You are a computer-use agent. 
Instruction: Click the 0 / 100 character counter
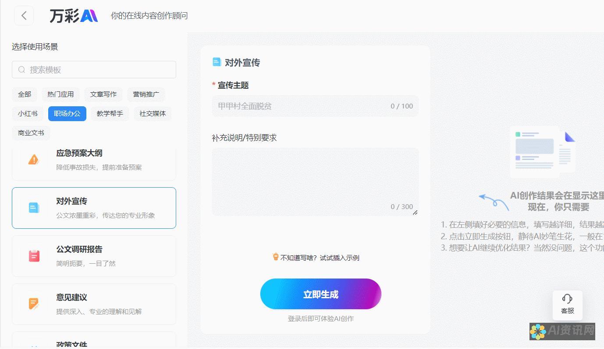402,106
